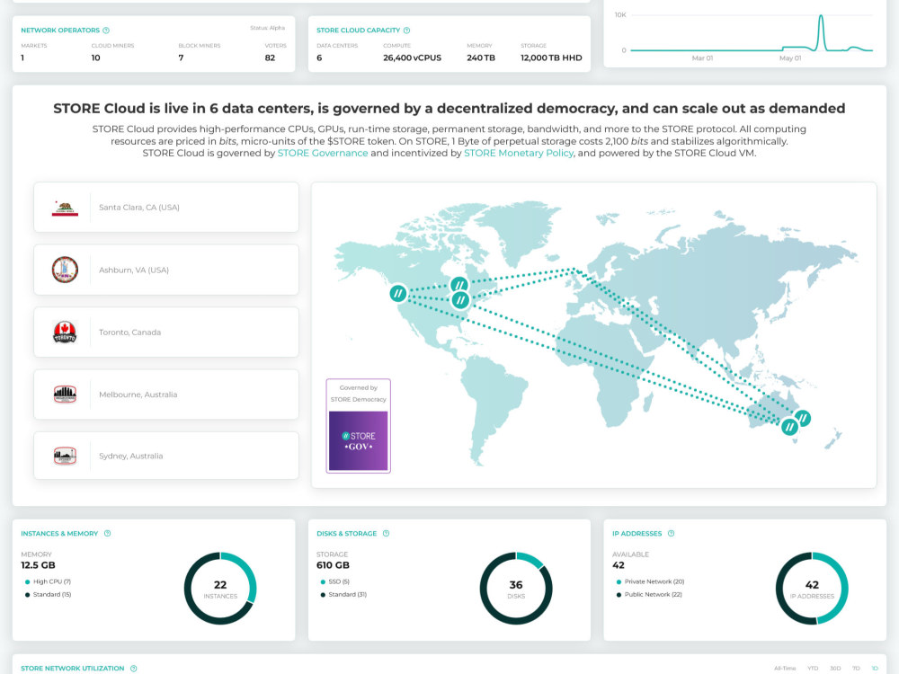Click the DISKS & STORAGE heading

[x=347, y=534]
